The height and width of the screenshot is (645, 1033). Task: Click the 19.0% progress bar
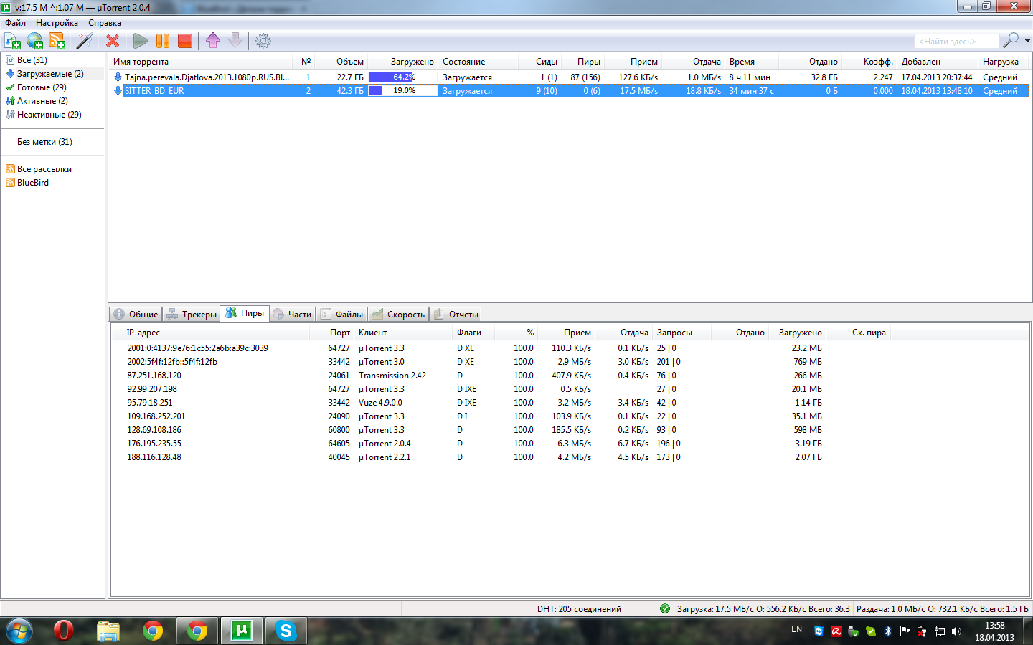[402, 91]
